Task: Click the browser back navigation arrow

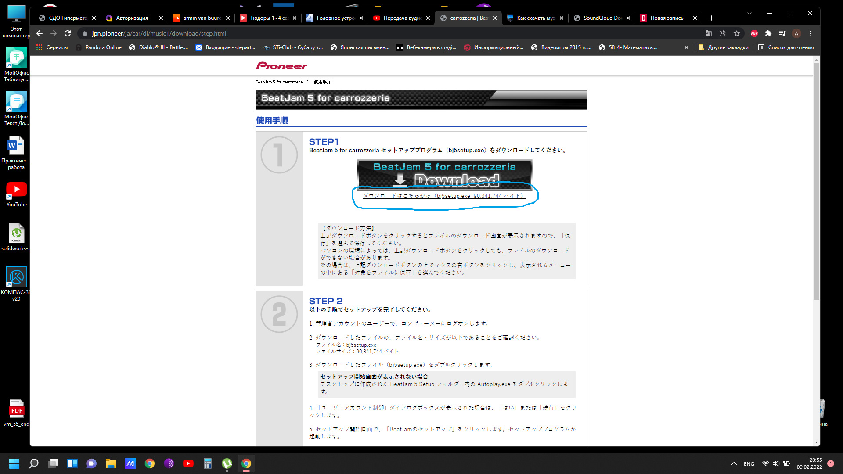Action: pyautogui.click(x=40, y=32)
